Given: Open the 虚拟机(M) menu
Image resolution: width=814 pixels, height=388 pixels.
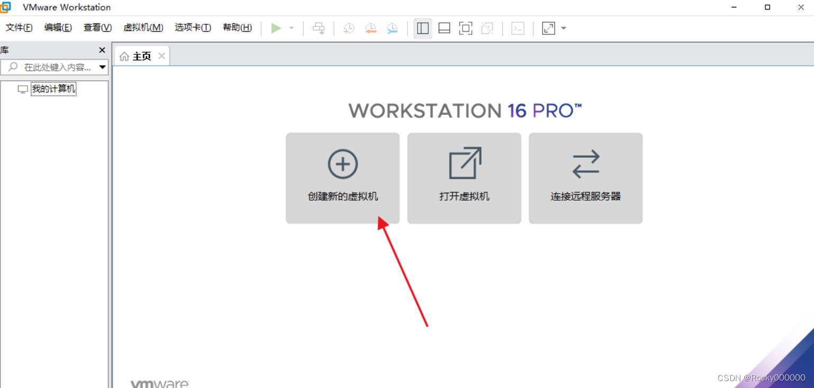Looking at the screenshot, I should click(x=142, y=27).
